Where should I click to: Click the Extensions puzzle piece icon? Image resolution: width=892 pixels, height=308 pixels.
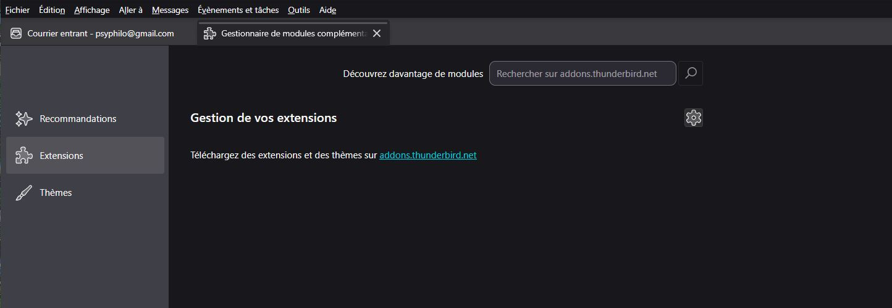tap(23, 156)
